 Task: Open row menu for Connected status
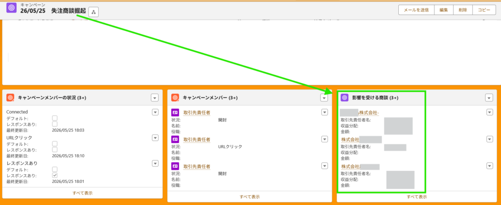point(155,112)
